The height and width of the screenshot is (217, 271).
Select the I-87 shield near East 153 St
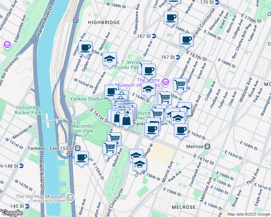coord(69,154)
